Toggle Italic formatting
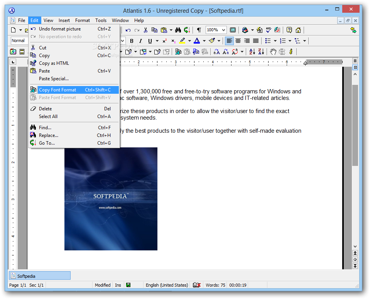 pos(141,41)
